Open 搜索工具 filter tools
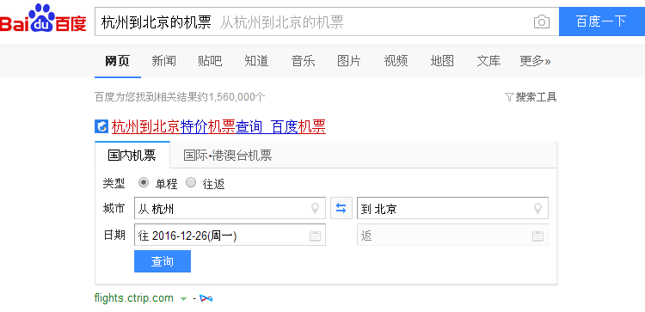Viewport: 645px width, 312px height. click(x=531, y=97)
